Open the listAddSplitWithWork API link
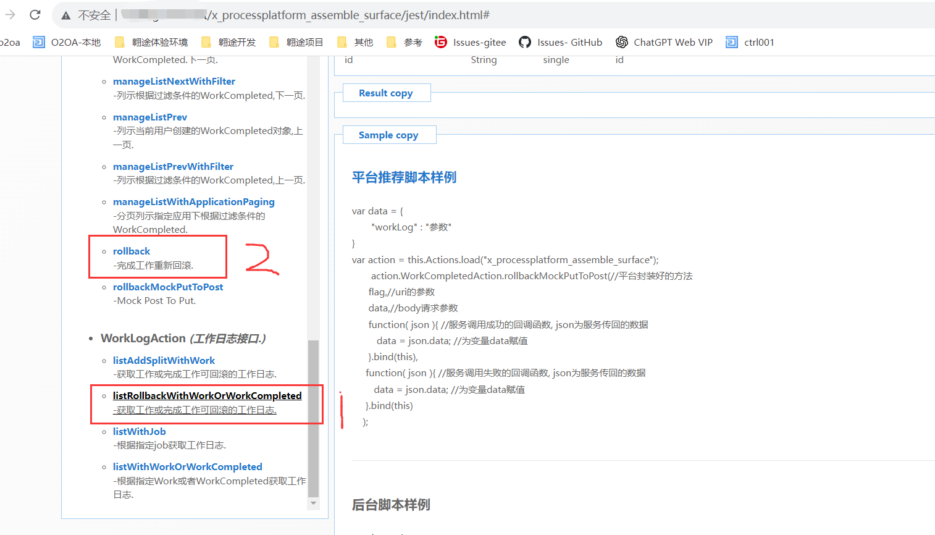 [x=164, y=360]
